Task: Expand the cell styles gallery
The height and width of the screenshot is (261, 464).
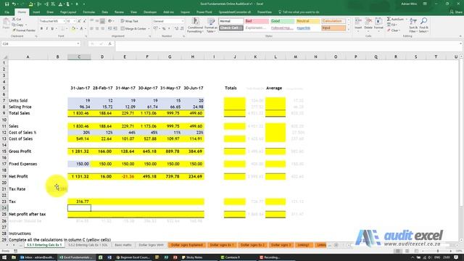Action: [x=348, y=30]
